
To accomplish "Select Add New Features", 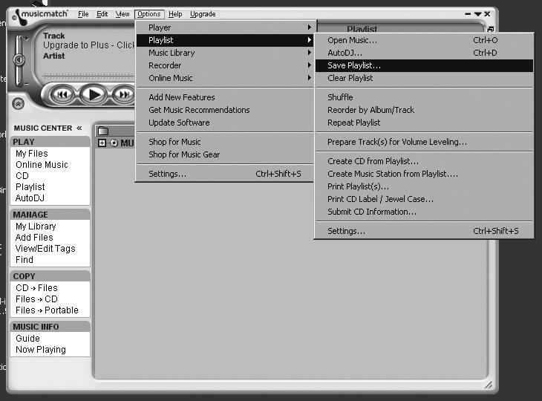I will click(225, 97).
